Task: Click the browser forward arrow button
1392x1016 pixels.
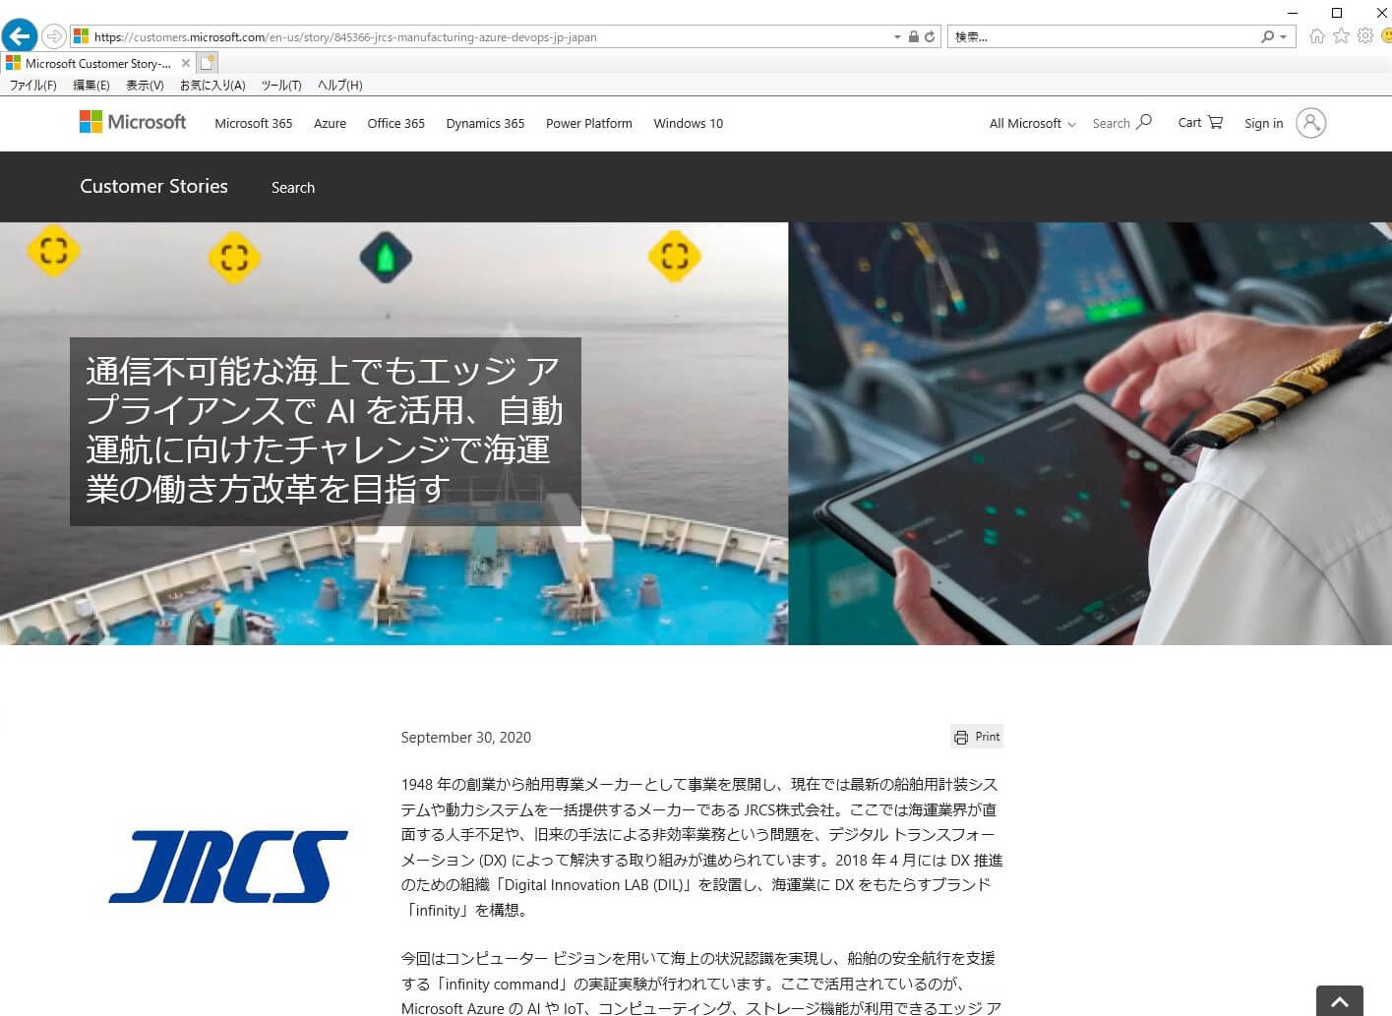Action: pyautogui.click(x=54, y=36)
